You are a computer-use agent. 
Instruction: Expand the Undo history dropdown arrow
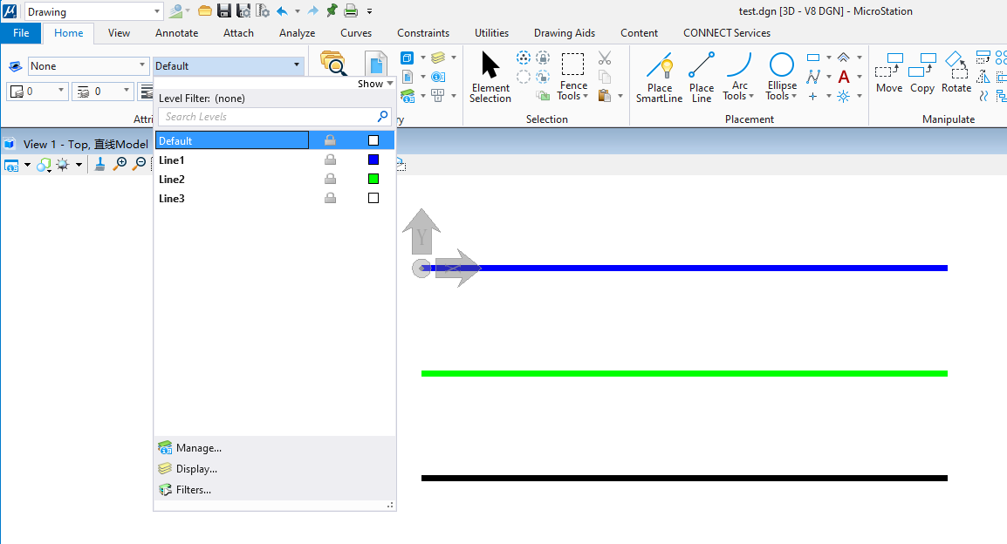[298, 11]
